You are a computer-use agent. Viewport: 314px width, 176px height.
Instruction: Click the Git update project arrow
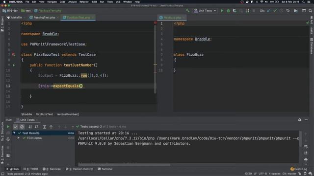pyautogui.click(x=268, y=11)
